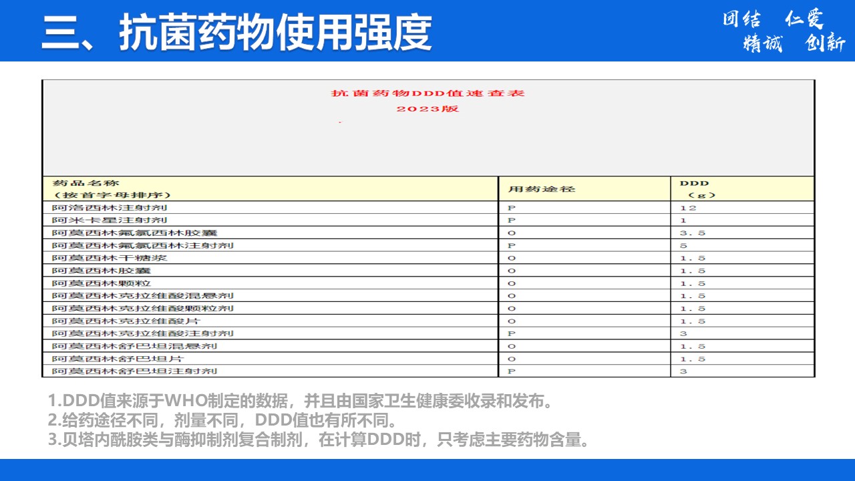The height and width of the screenshot is (481, 855).
Task: Click route P in the 阿莫西林克拉维酸注射剂 row
Action: [x=512, y=333]
